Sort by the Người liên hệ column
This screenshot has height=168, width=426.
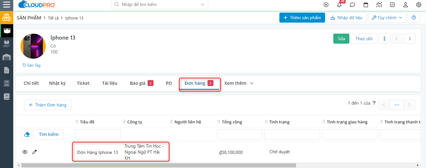[185, 122]
